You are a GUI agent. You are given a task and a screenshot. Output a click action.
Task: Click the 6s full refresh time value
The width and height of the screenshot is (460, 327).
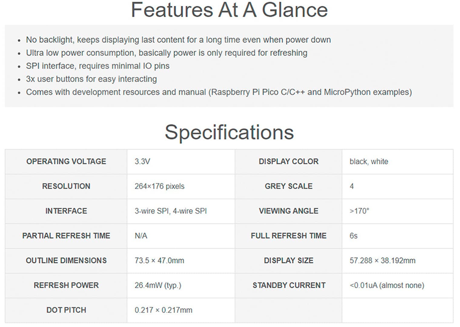353,236
